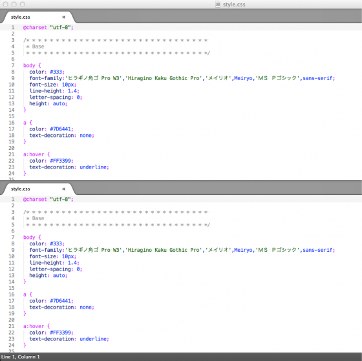The width and height of the screenshot is (362, 361).
Task: Click line number 9 in upper pane gutter
Action: click(x=13, y=78)
